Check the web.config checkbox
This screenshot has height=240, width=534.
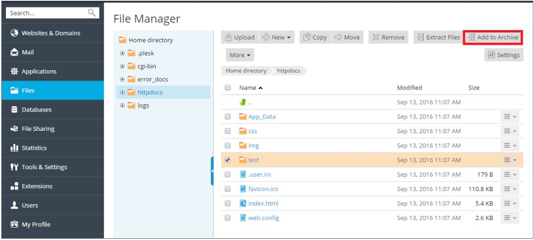coord(228,218)
